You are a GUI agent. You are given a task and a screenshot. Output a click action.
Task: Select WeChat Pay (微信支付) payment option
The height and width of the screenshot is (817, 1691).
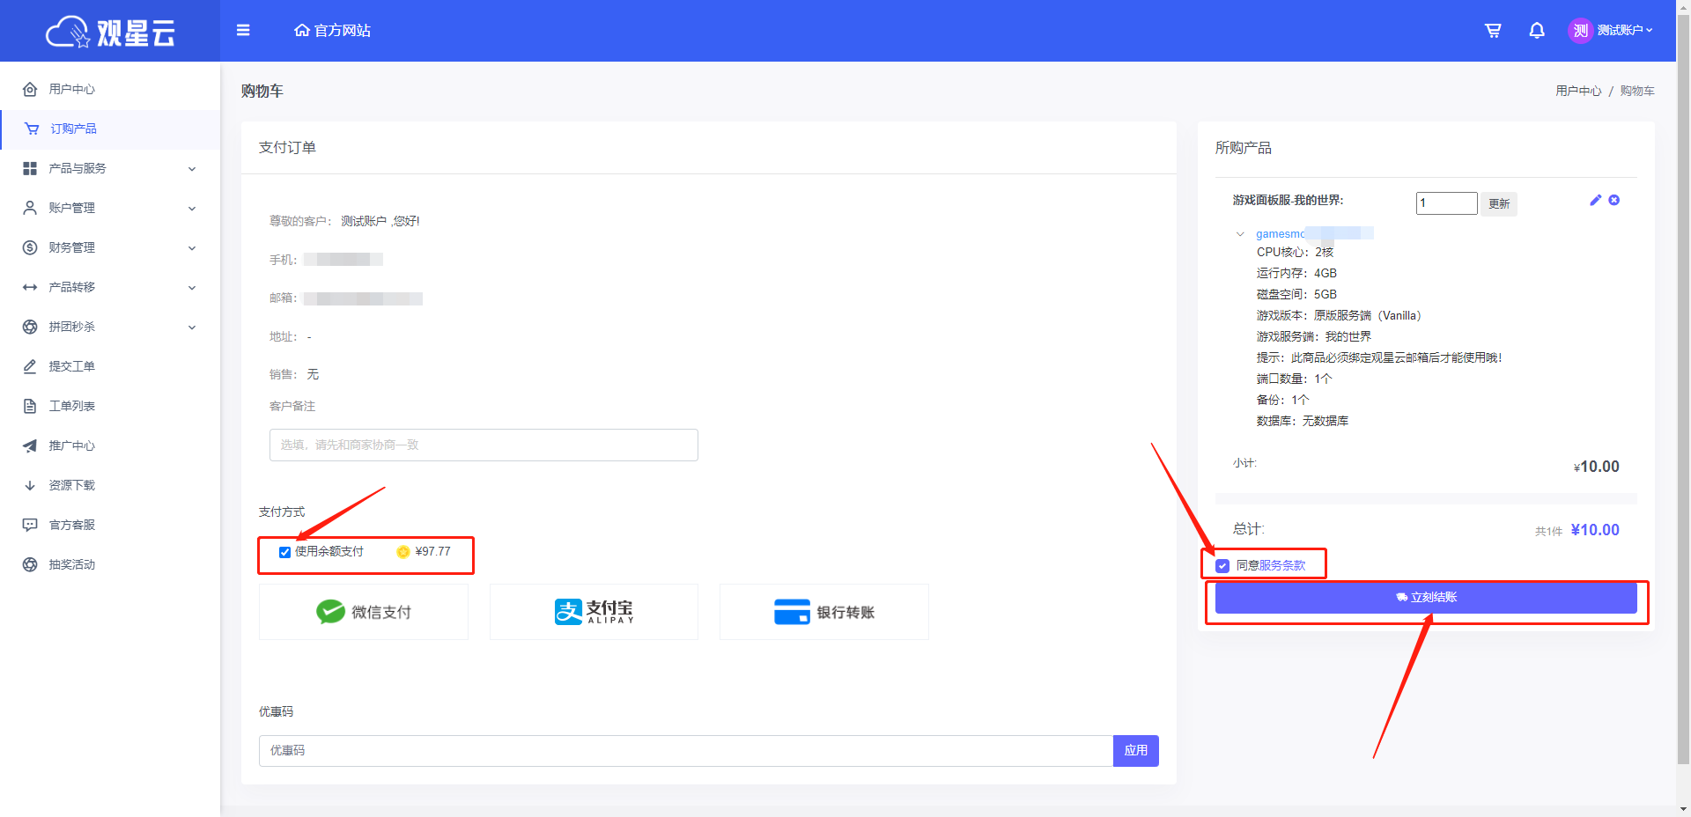tap(364, 612)
